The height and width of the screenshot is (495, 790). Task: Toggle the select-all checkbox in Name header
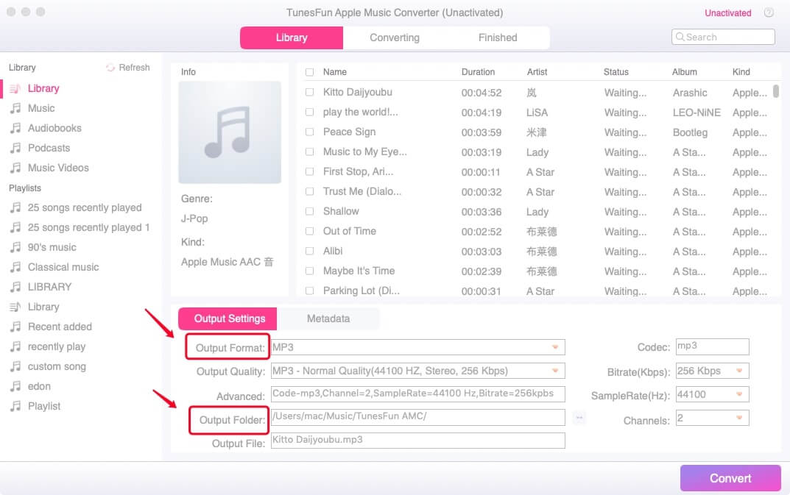[x=309, y=72]
